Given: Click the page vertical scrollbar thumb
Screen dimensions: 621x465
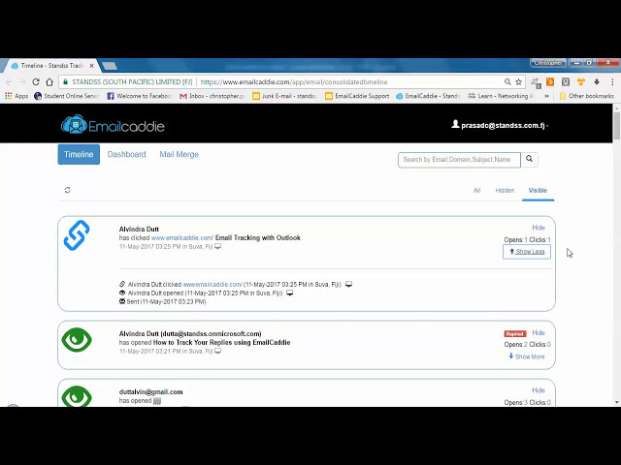Looking at the screenshot, I should [x=617, y=125].
